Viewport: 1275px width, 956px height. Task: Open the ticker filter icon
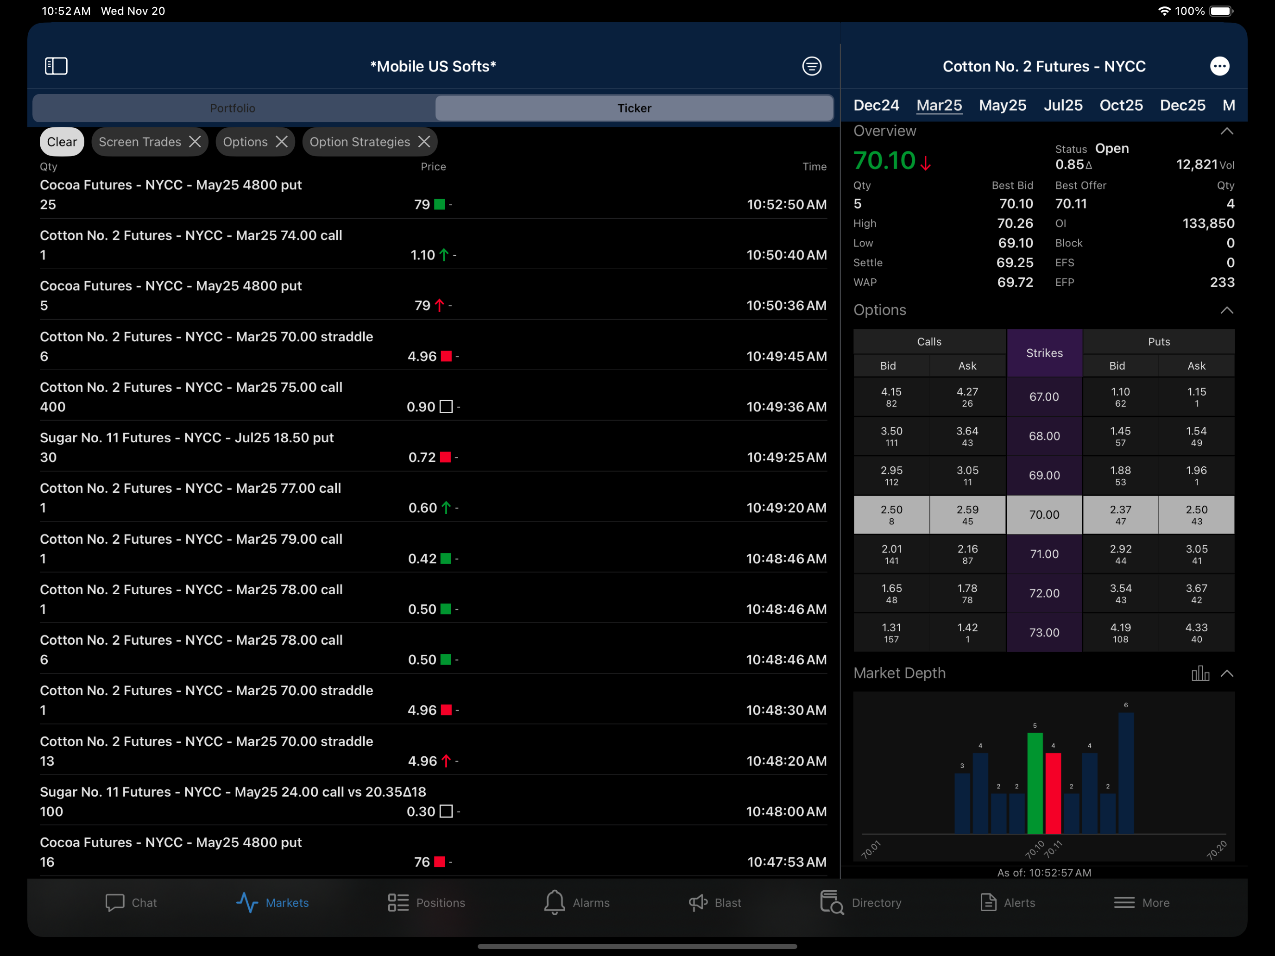812,66
